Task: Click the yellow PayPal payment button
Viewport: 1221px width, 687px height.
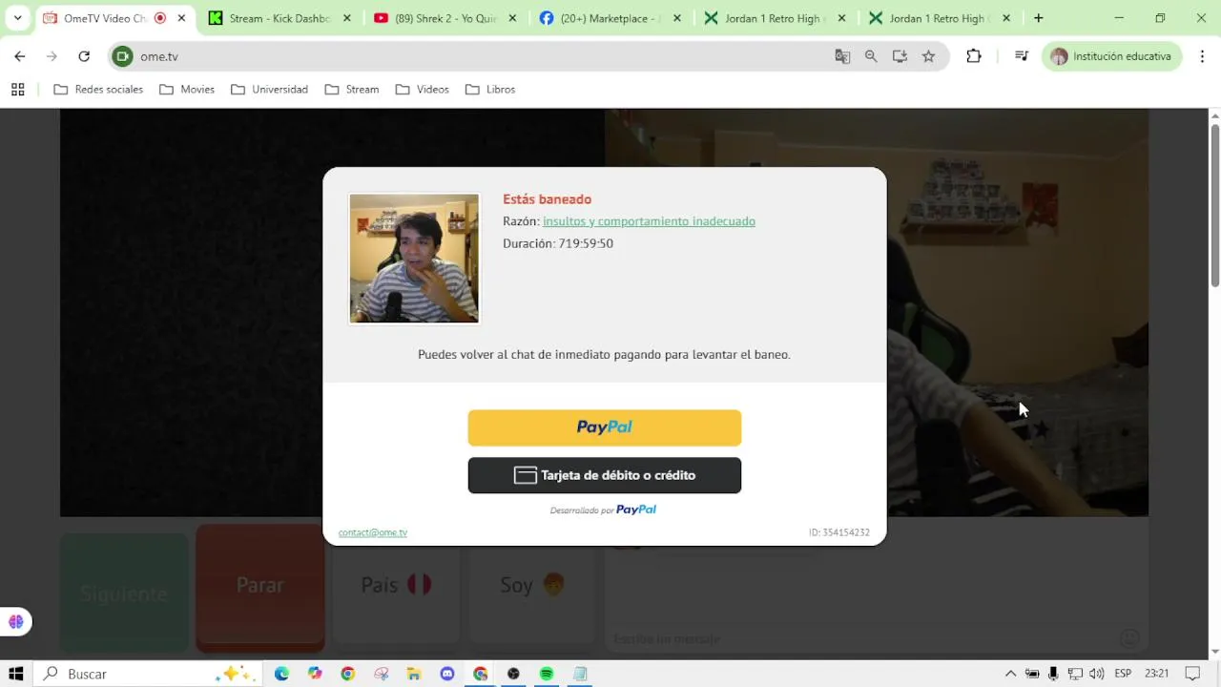Action: coord(604,427)
